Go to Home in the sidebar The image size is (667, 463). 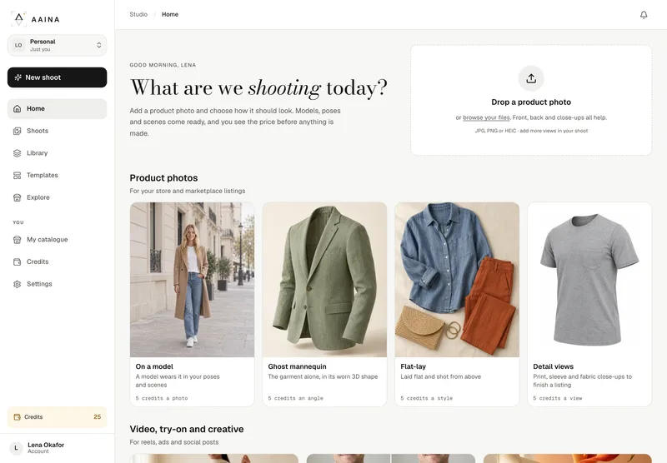click(x=57, y=109)
